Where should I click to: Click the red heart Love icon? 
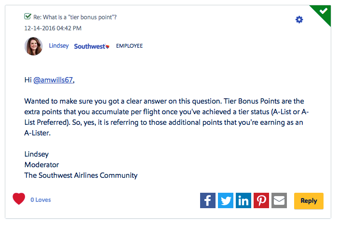click(x=19, y=199)
